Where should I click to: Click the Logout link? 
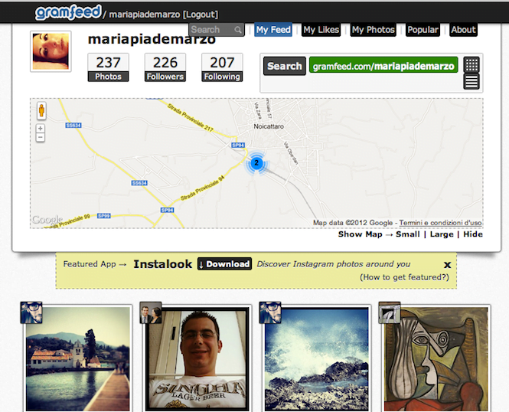(x=200, y=15)
